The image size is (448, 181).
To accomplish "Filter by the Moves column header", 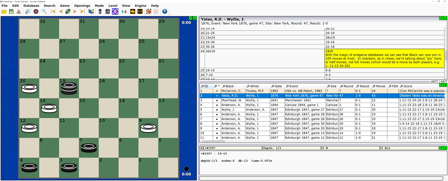I will tap(379, 86).
